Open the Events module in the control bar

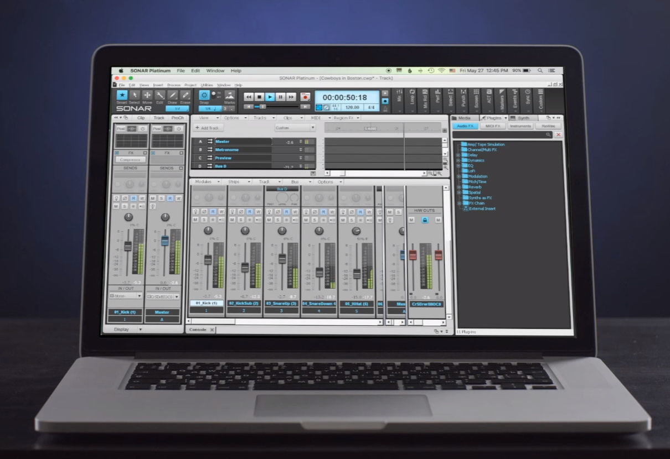tap(514, 101)
